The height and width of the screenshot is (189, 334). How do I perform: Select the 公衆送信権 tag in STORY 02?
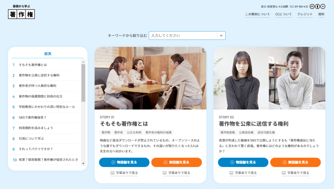coord(246,132)
